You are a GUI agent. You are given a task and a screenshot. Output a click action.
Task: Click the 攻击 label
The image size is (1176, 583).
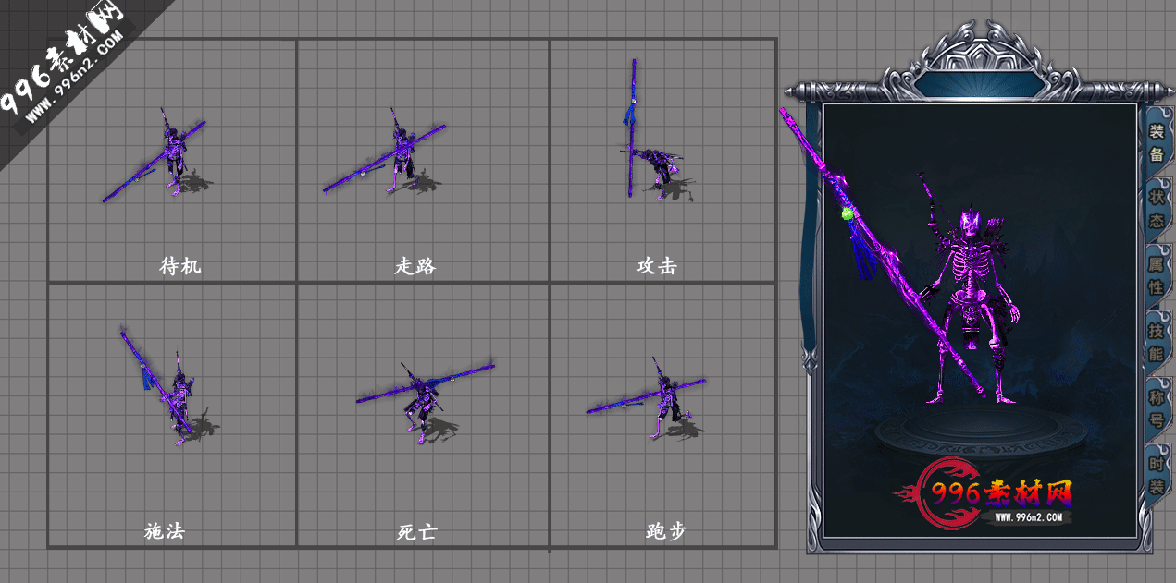pos(657,267)
